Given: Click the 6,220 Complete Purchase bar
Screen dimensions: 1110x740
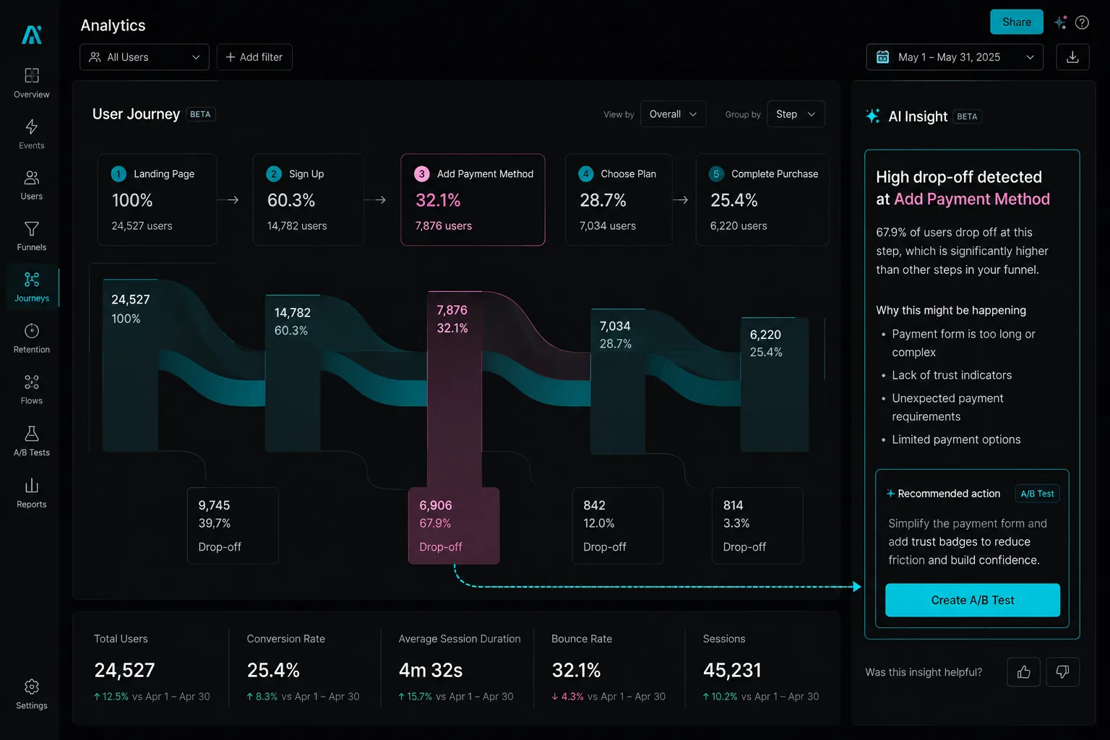Looking at the screenshot, I should click(774, 384).
